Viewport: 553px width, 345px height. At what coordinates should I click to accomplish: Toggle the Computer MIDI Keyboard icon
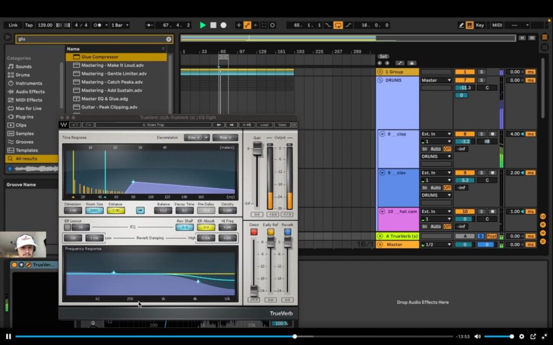469,25
